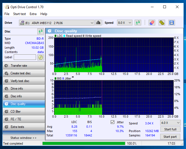186x149 pixels.
Task: Click the green test progress bar
Action: 84,144
